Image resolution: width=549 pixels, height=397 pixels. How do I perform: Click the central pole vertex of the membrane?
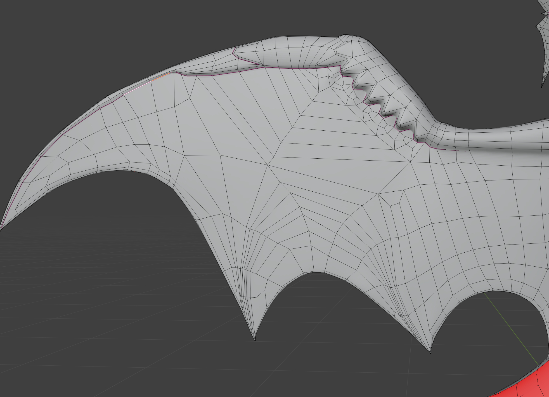[x=268, y=165]
